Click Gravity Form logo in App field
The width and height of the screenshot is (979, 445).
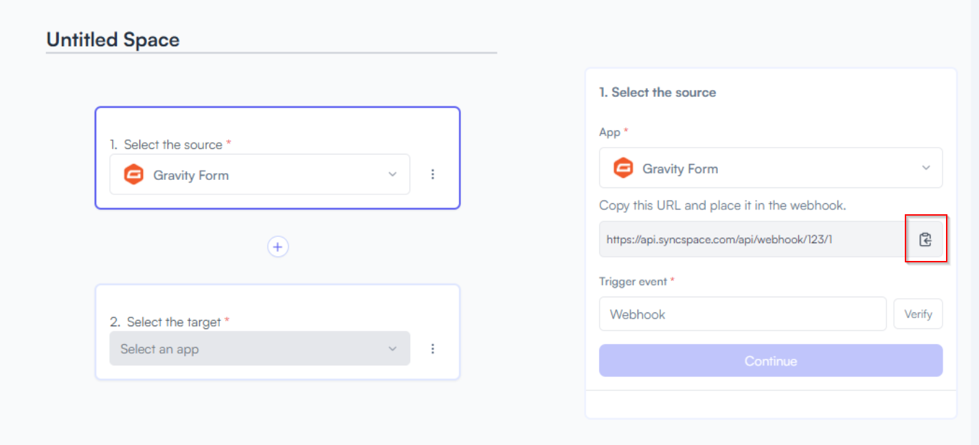(622, 168)
